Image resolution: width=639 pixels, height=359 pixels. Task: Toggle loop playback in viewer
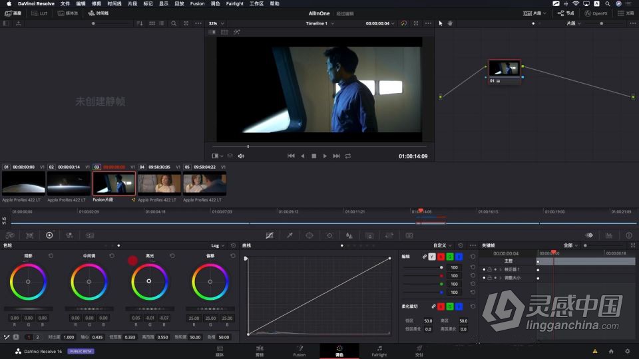(347, 156)
